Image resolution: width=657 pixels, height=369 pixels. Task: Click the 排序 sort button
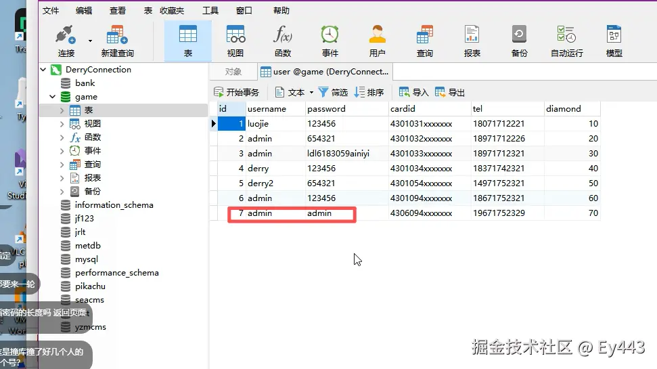coord(369,92)
